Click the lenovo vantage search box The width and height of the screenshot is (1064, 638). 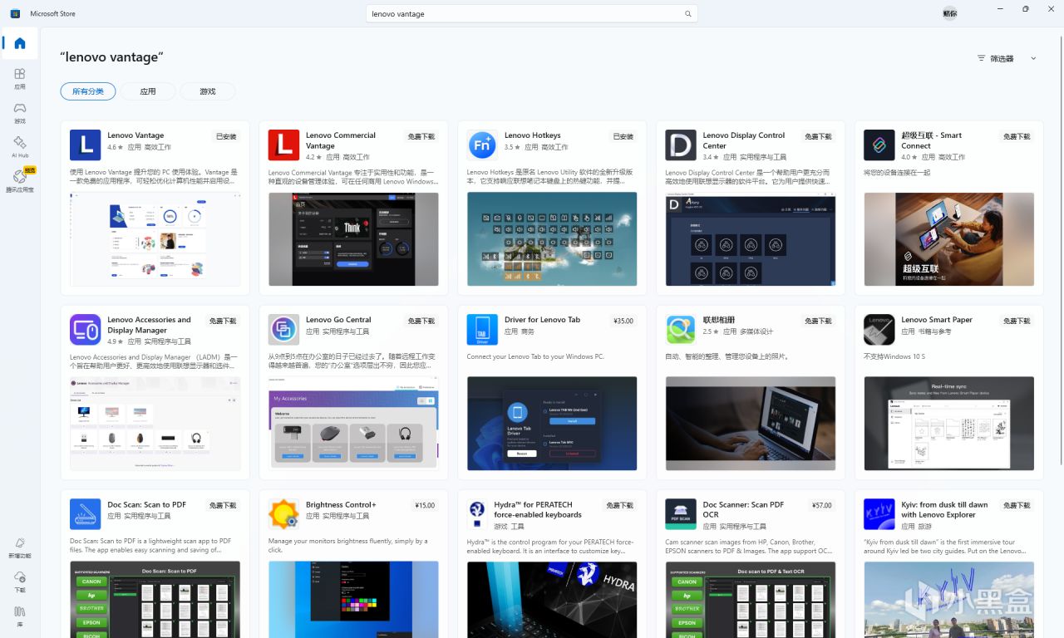[532, 14]
